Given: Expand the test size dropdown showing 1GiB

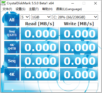Looking at the screenshot, I should 41,17.
